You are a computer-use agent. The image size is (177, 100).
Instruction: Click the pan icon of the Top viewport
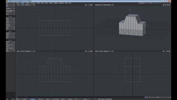tap(86, 5)
